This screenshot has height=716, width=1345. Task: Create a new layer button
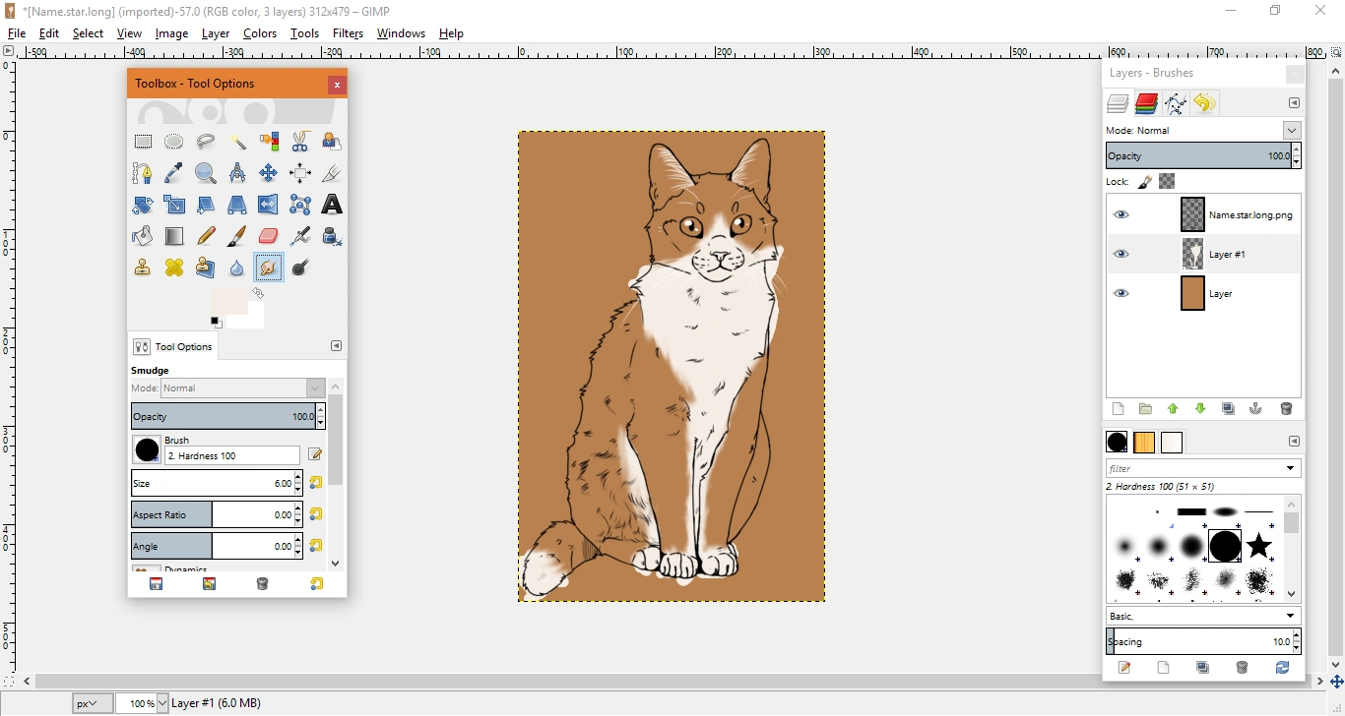point(1118,409)
